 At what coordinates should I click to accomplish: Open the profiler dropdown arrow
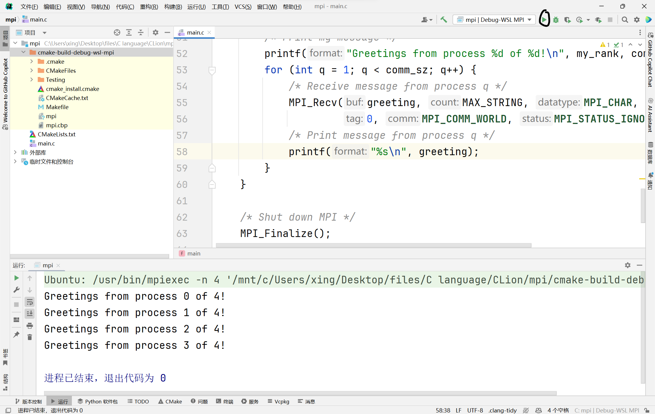tap(588, 20)
